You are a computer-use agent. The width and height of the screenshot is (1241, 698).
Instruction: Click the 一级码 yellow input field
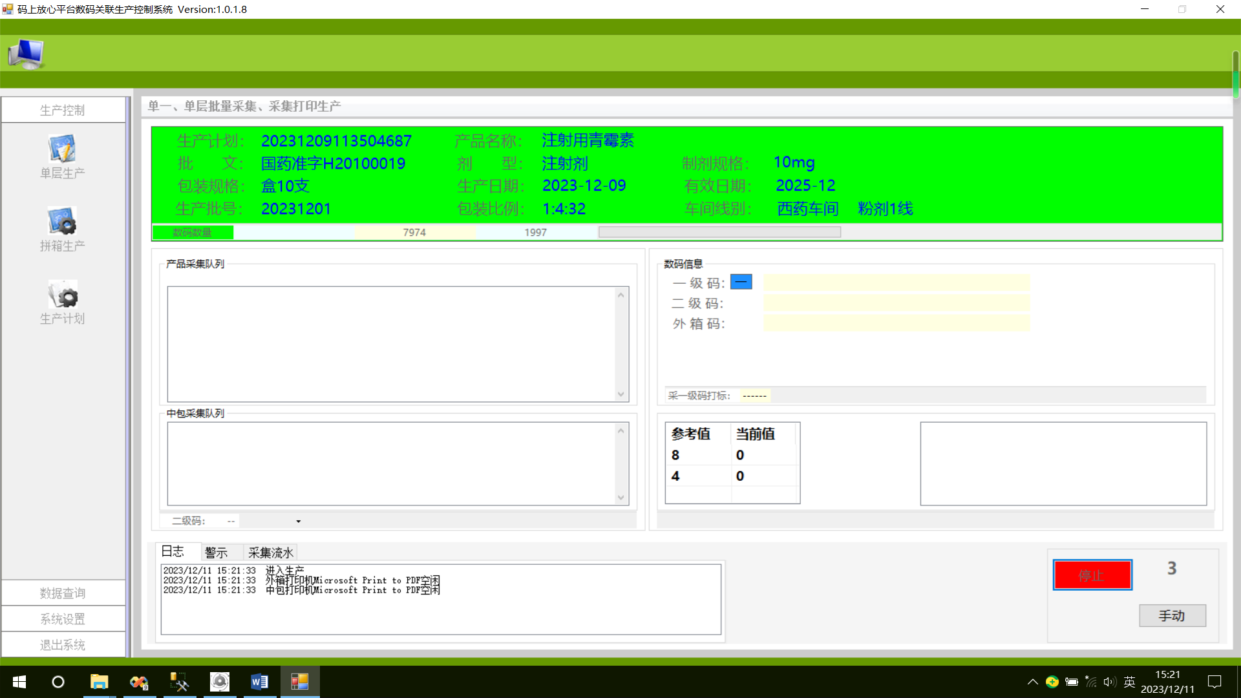point(896,282)
